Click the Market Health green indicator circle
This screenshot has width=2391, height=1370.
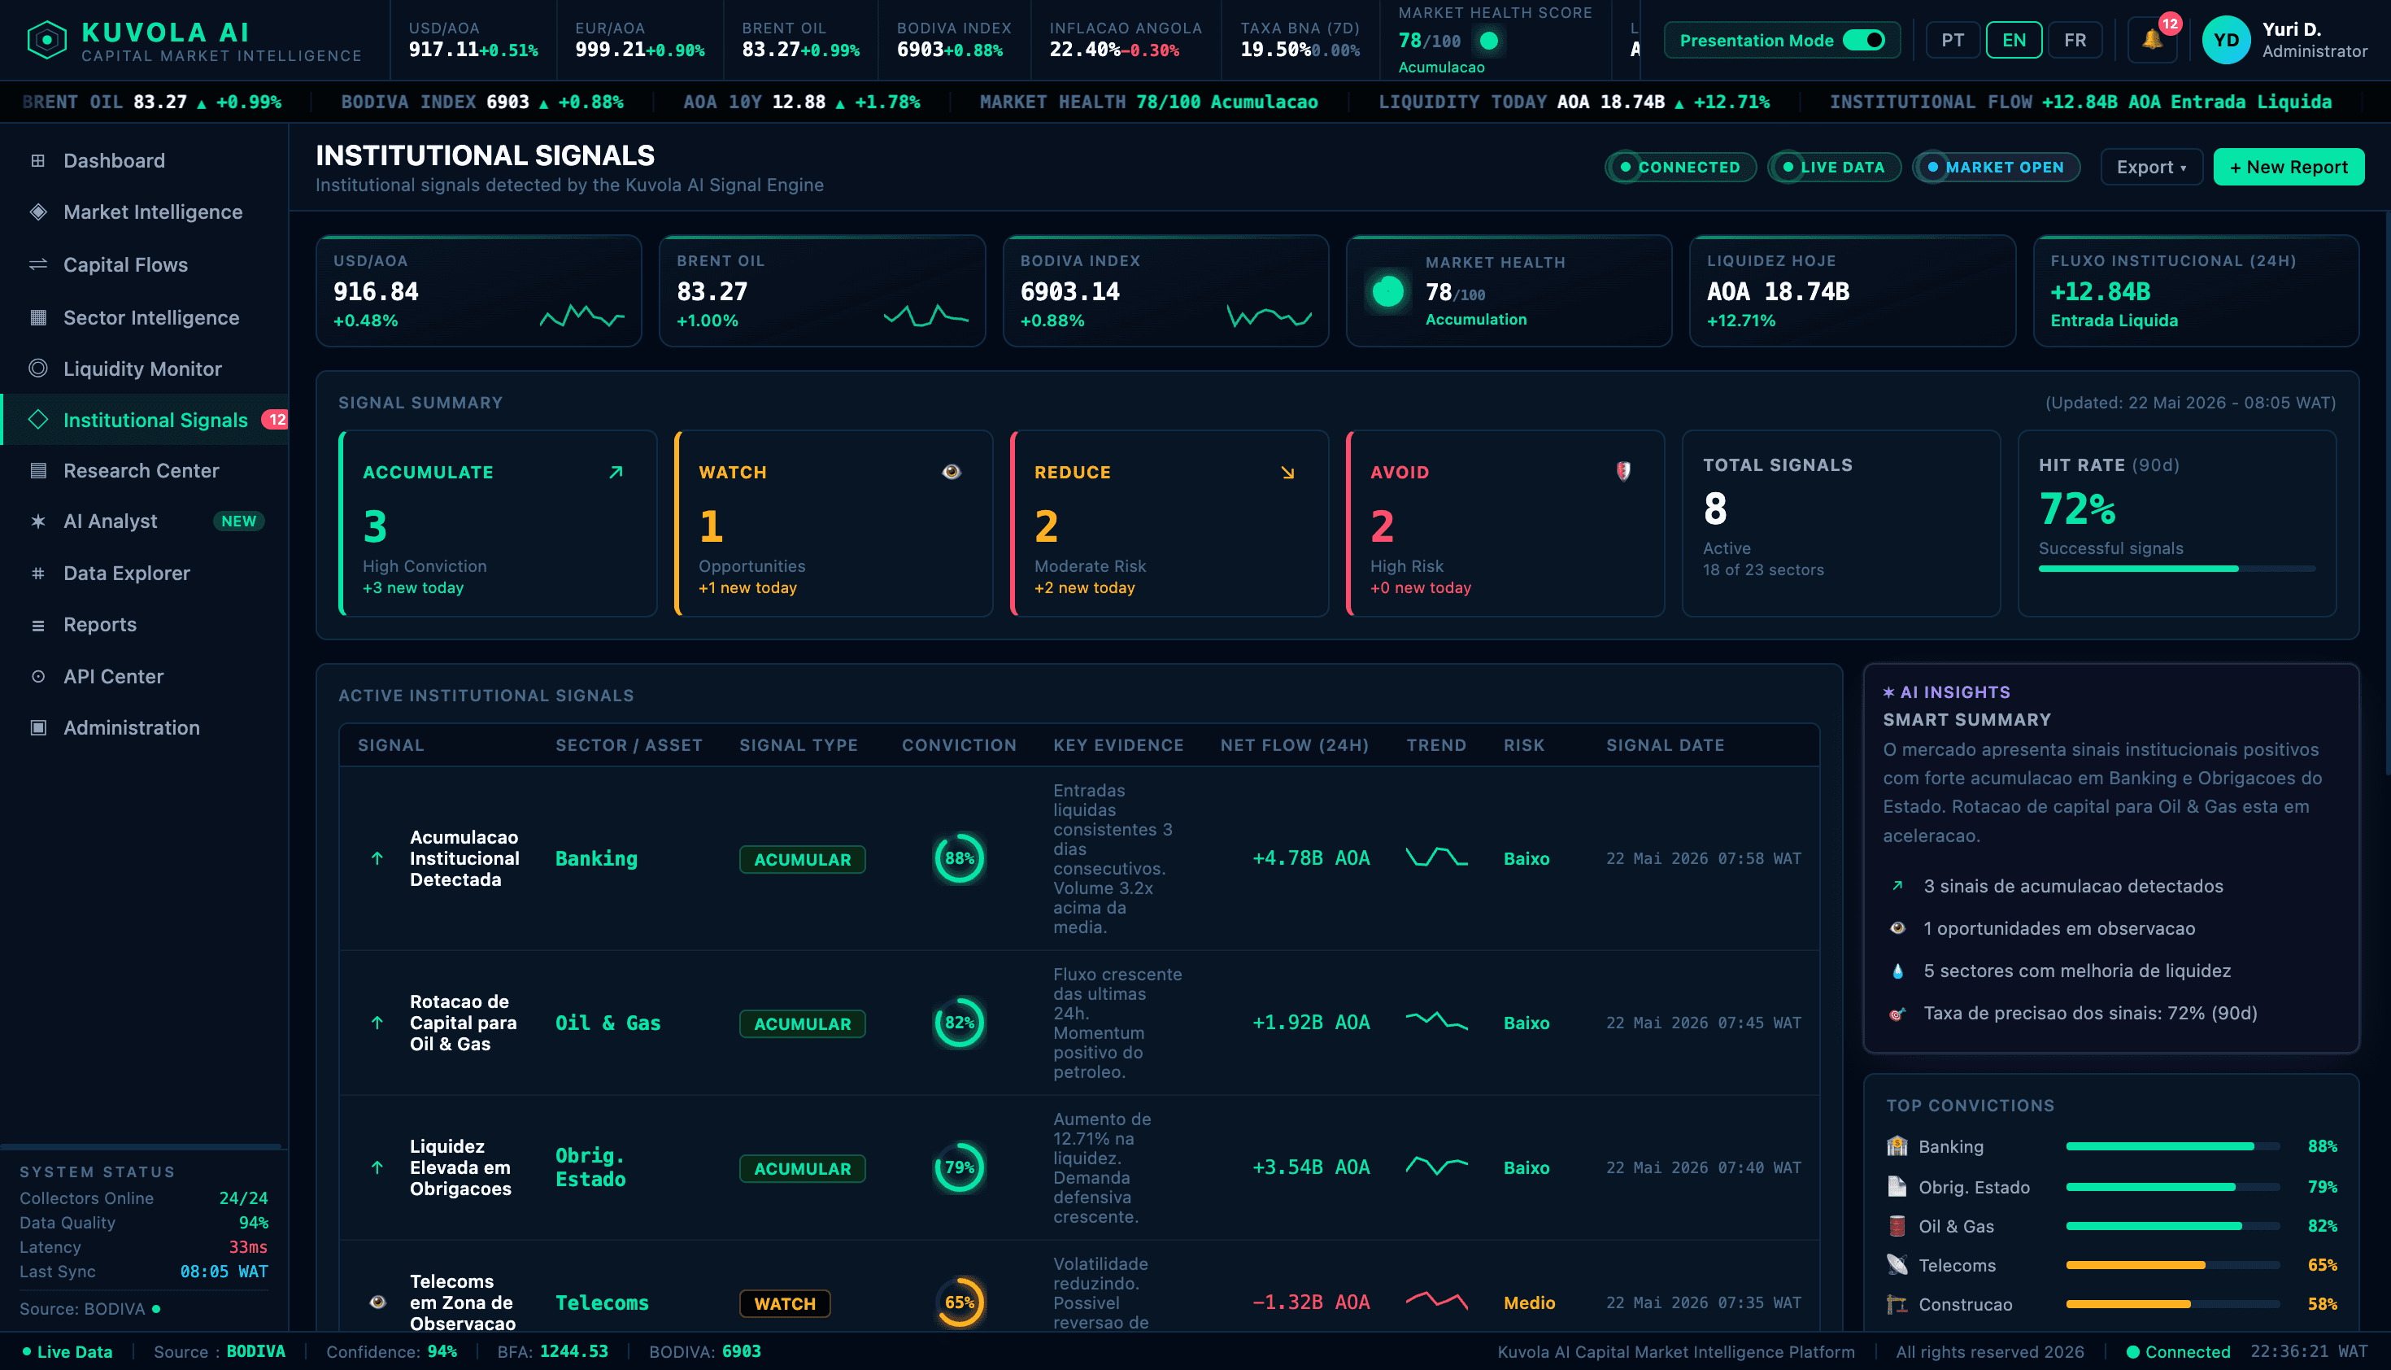pos(1387,292)
